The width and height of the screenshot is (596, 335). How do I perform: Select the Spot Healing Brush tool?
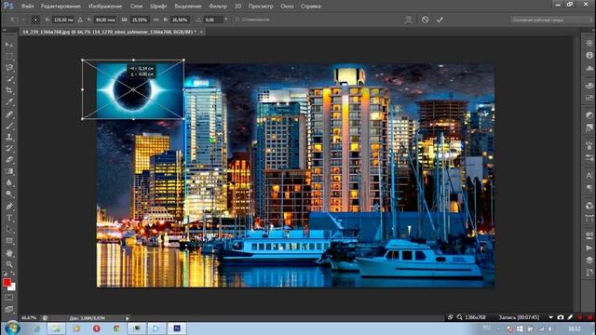[x=9, y=114]
